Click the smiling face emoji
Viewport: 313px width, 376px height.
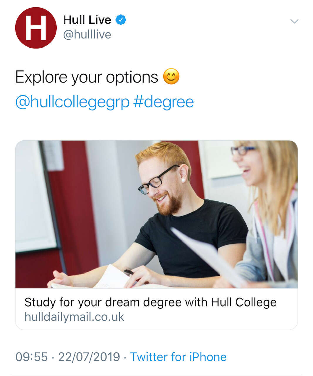point(171,77)
